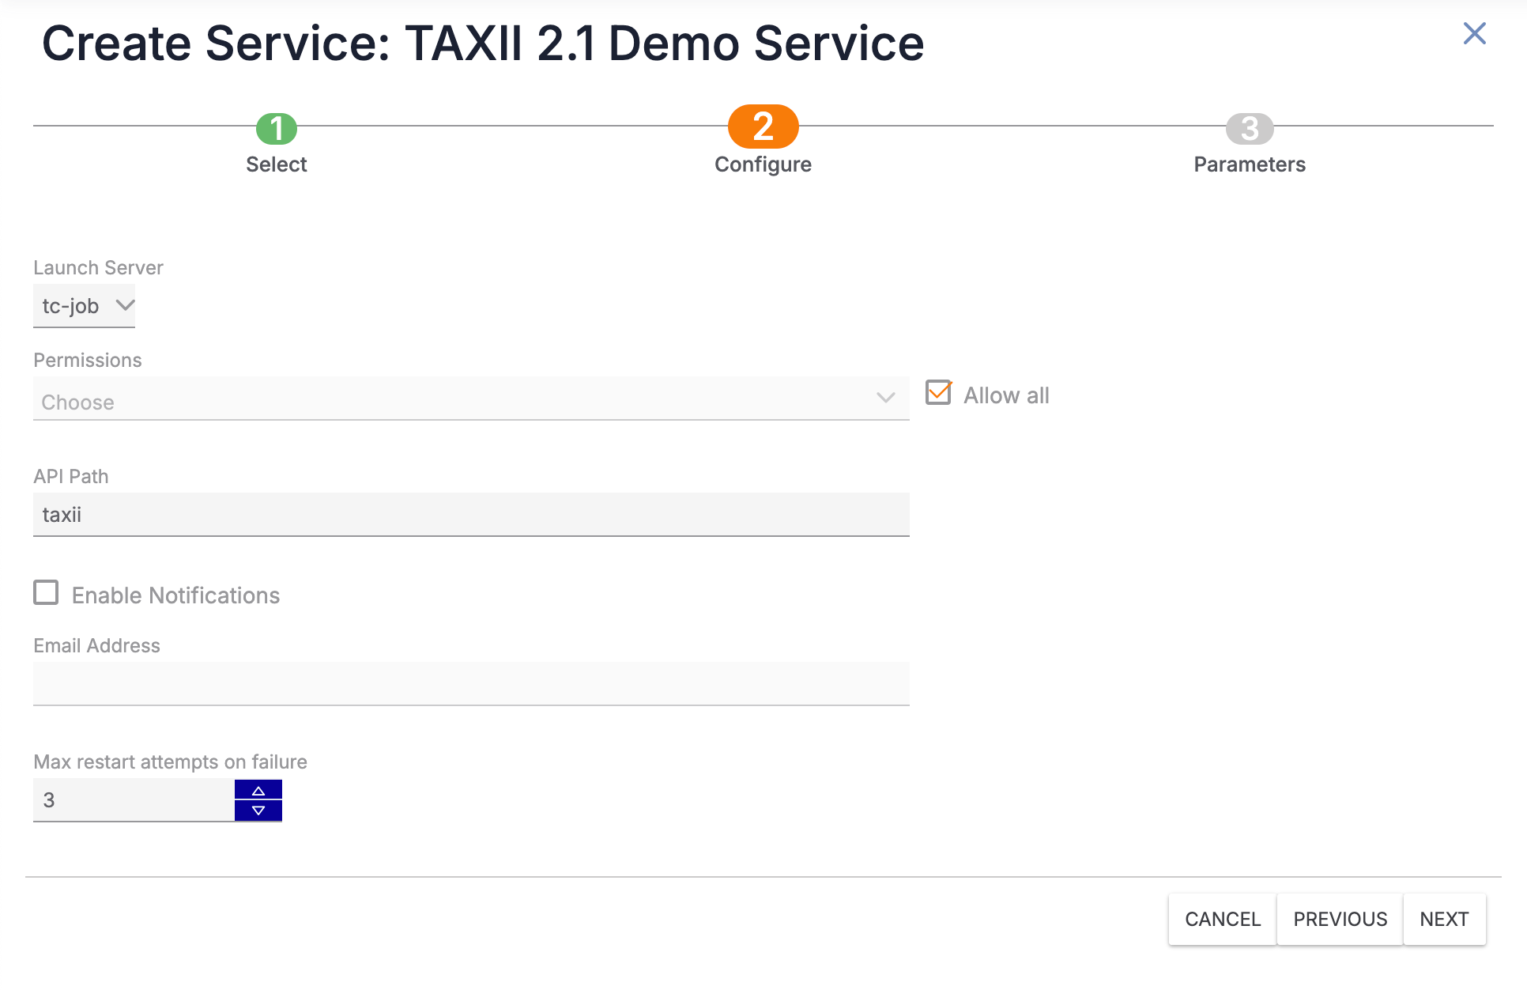Click the step 1 Select icon
Screen dimensions: 1527x990
click(x=275, y=126)
